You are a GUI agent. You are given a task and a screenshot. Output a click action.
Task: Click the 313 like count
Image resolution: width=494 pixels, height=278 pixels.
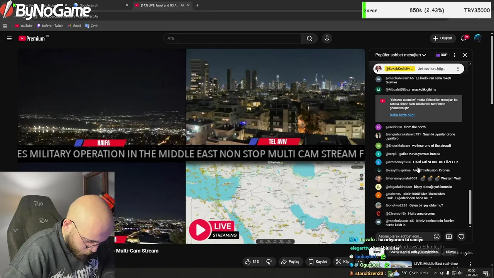[255, 262]
